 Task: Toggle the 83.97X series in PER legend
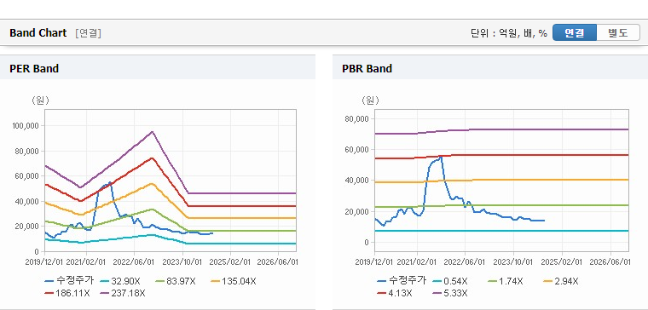(x=175, y=282)
